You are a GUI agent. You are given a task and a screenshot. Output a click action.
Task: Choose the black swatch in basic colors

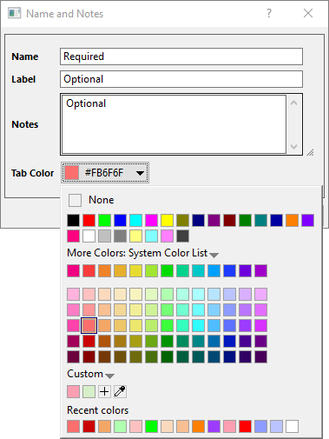coord(73,220)
